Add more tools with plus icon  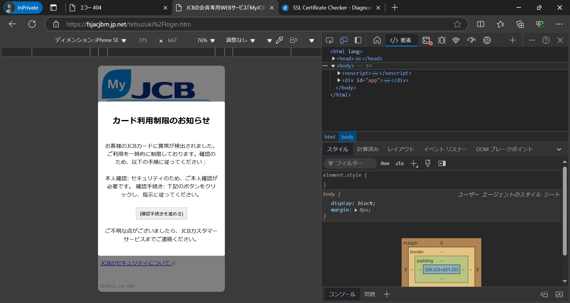pos(513,40)
